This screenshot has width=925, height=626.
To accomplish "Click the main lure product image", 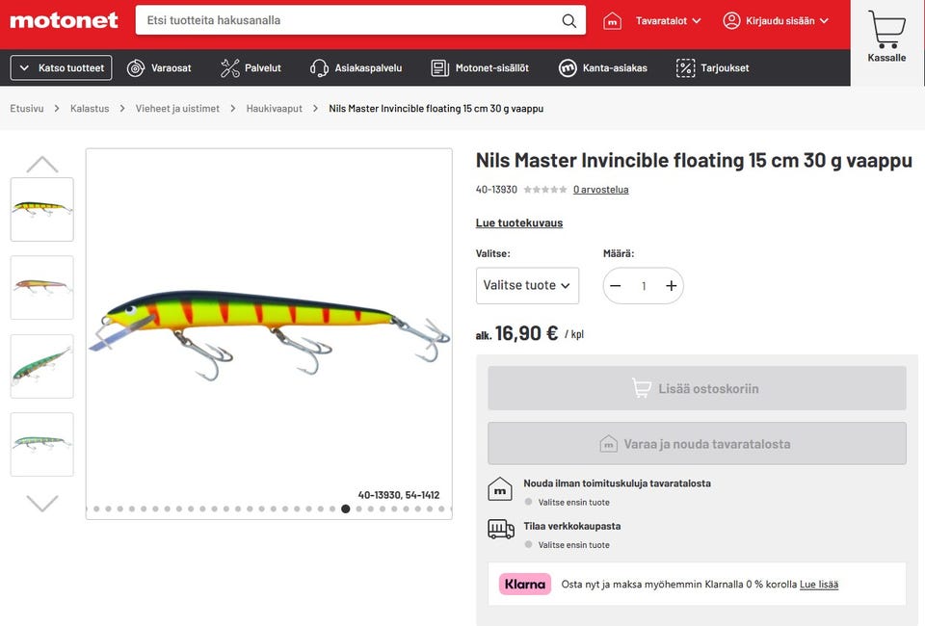I will point(269,333).
